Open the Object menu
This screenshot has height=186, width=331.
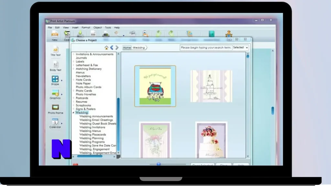pos(98,27)
